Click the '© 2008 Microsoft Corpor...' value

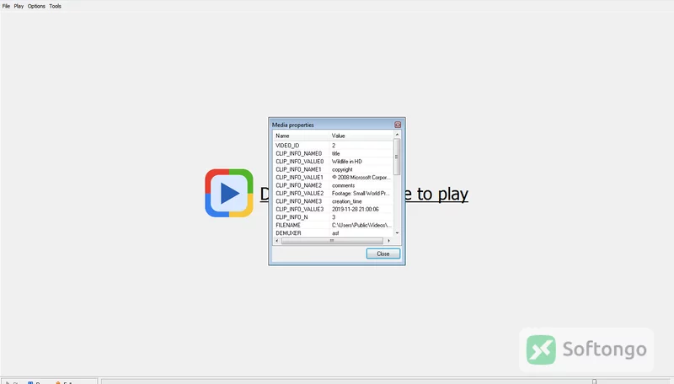click(361, 178)
